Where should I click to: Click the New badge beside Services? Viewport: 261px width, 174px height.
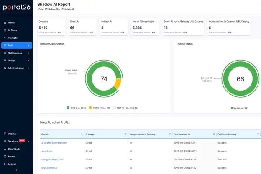point(22,141)
